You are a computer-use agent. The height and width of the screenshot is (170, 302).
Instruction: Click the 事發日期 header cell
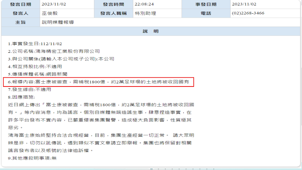206,4
